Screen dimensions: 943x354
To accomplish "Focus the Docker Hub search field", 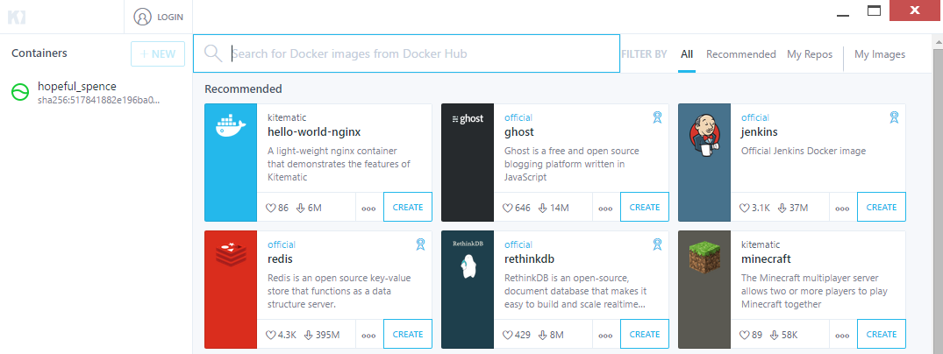I will pos(406,53).
